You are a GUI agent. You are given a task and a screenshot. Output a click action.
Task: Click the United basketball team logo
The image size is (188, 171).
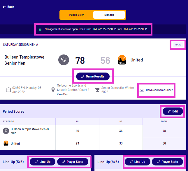[x=122, y=60]
